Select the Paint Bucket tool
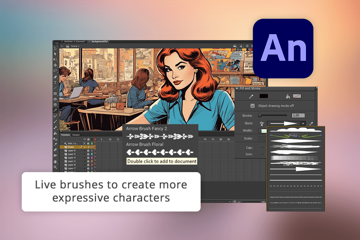The image size is (360, 240). click(55, 133)
